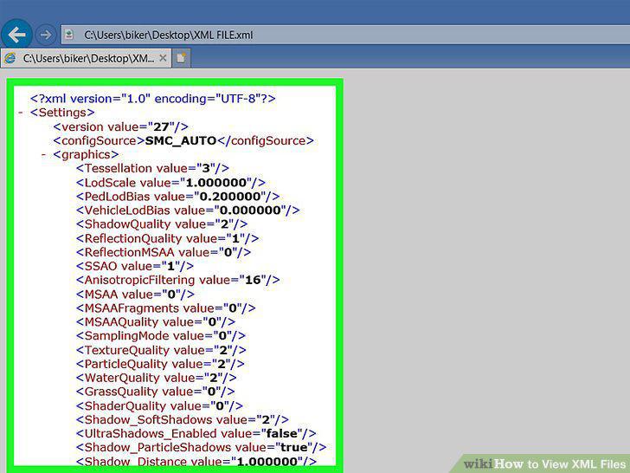Click the ShadowQuality value line
630x473 pixels.
(162, 224)
